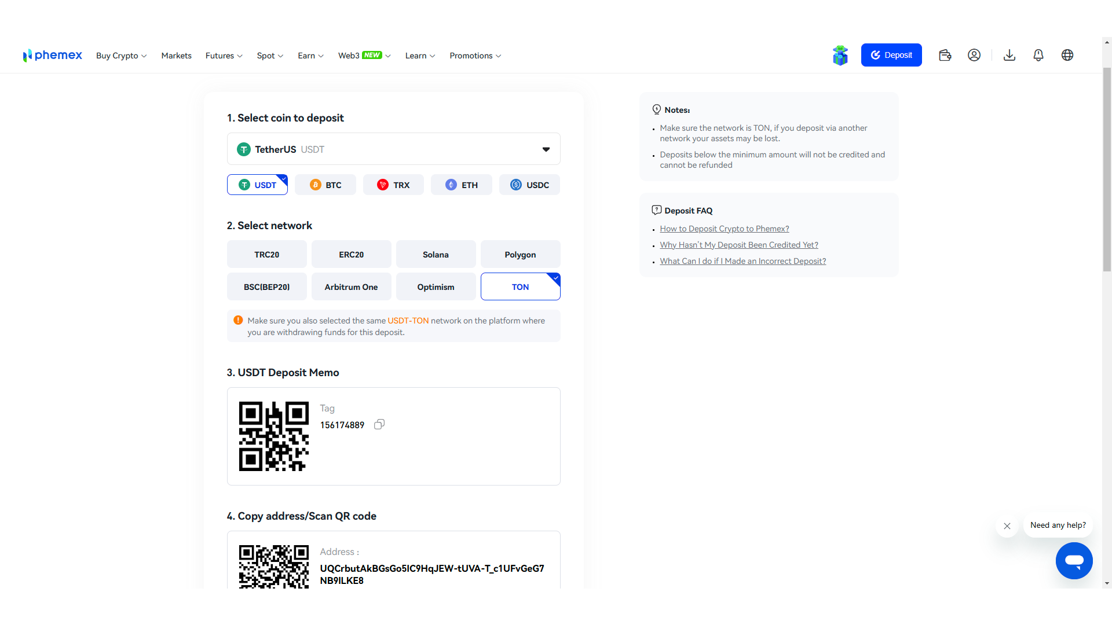Expand the Spot menu
This screenshot has height=625, width=1112.
tap(270, 56)
